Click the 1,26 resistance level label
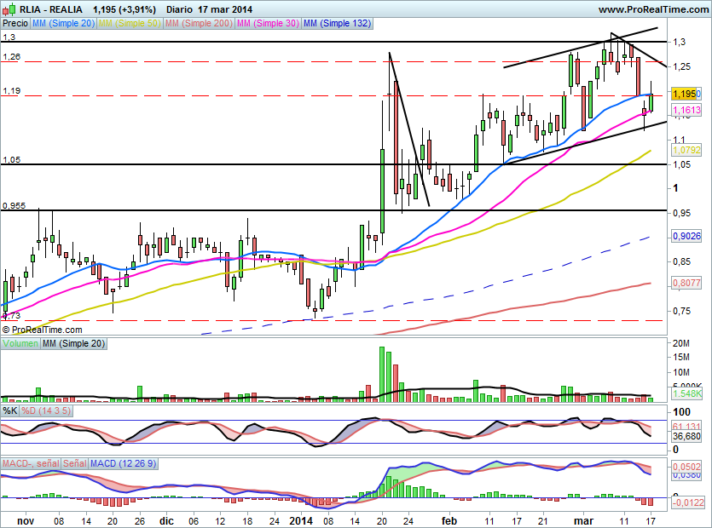The image size is (712, 528). [x=12, y=57]
